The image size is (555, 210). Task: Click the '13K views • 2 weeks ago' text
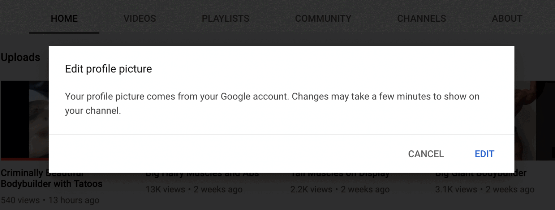point(194,189)
